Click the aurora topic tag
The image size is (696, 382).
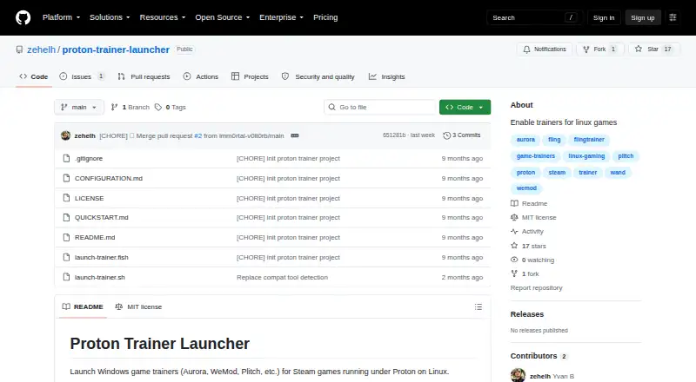525,140
